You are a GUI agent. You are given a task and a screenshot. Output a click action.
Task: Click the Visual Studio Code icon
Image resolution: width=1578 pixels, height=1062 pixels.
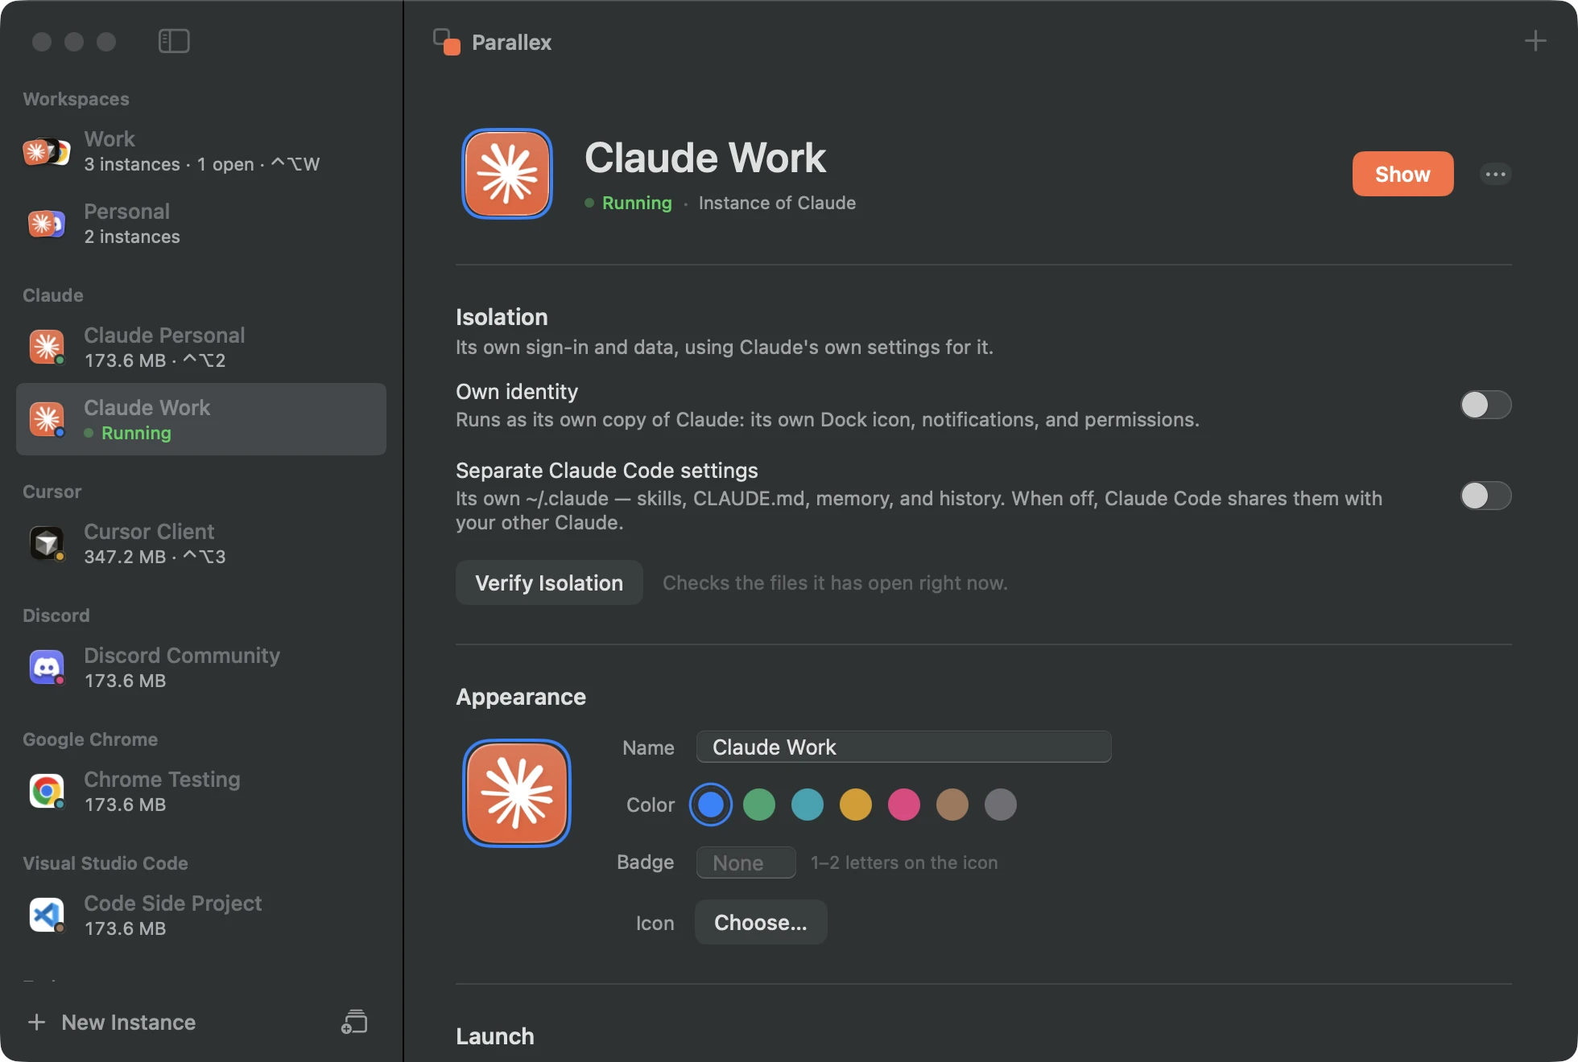(47, 915)
